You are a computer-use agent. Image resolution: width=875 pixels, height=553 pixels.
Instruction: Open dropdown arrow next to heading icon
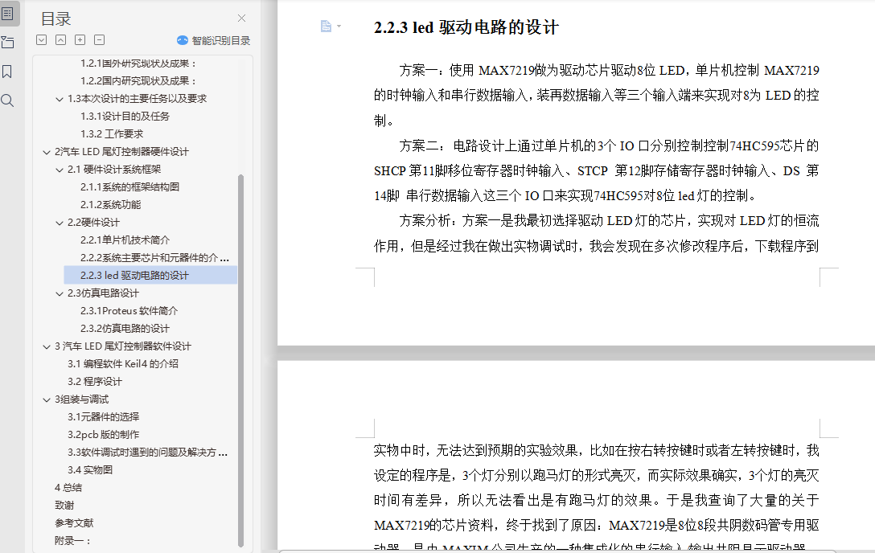click(339, 27)
